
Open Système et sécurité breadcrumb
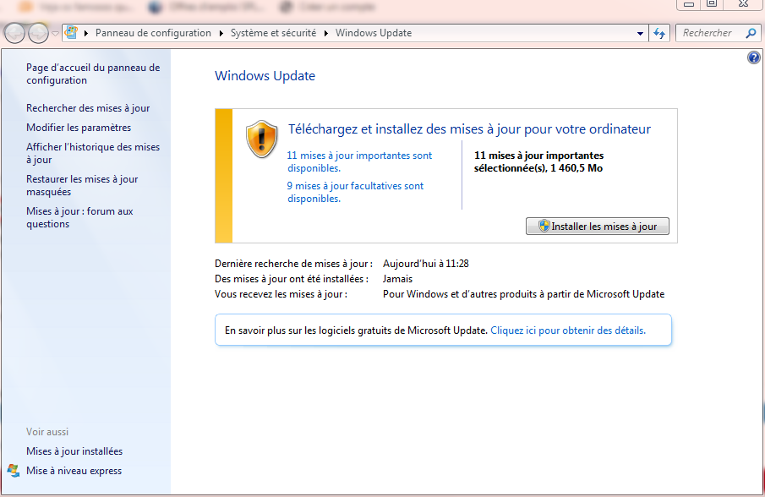[x=273, y=33]
